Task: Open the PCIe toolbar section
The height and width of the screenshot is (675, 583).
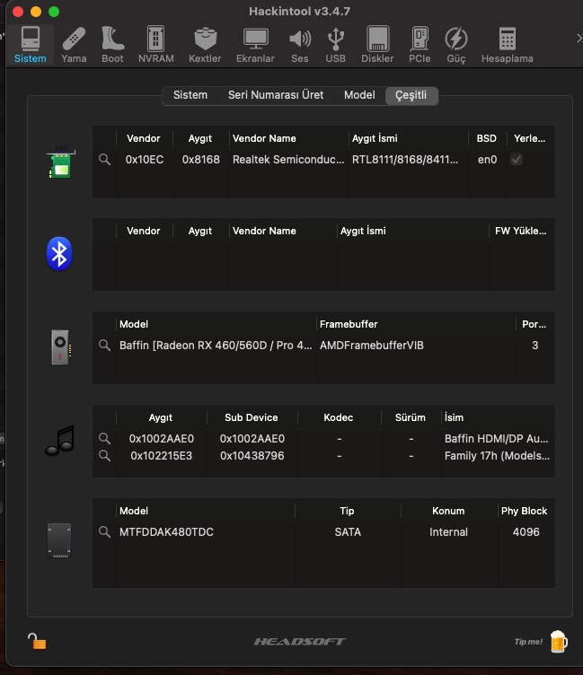Action: pos(420,44)
